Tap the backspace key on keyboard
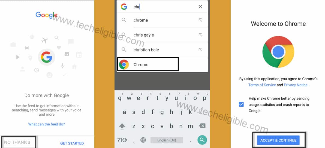 [x=202, y=126]
